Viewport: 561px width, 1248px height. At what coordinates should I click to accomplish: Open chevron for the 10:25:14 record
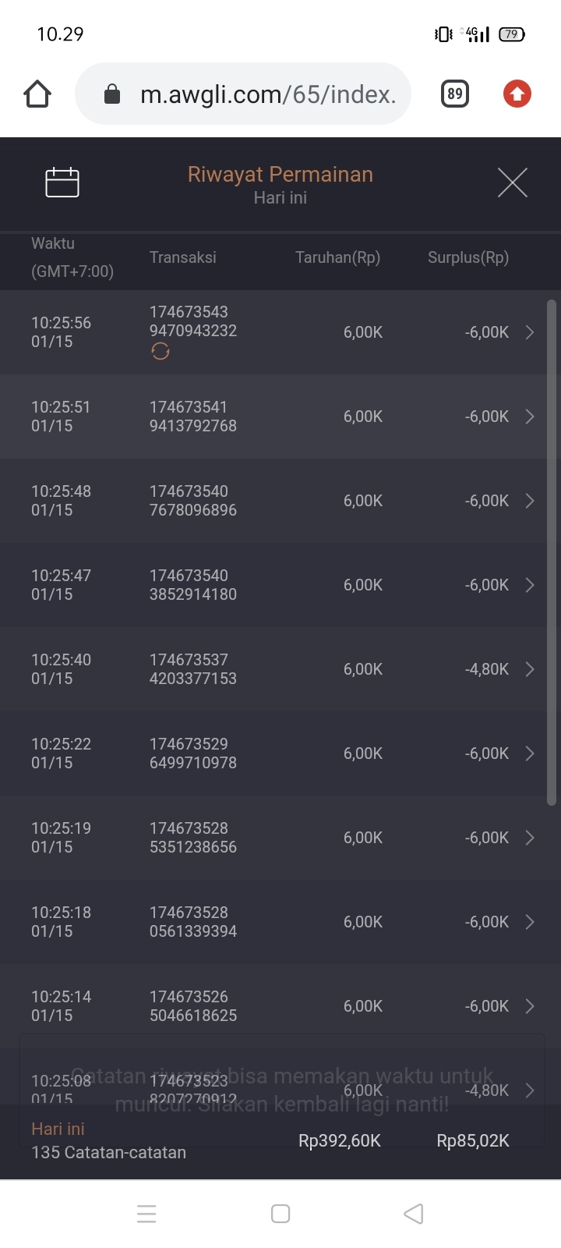[x=530, y=1006]
